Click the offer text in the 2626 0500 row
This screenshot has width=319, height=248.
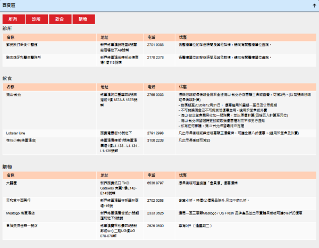(x=196, y=226)
